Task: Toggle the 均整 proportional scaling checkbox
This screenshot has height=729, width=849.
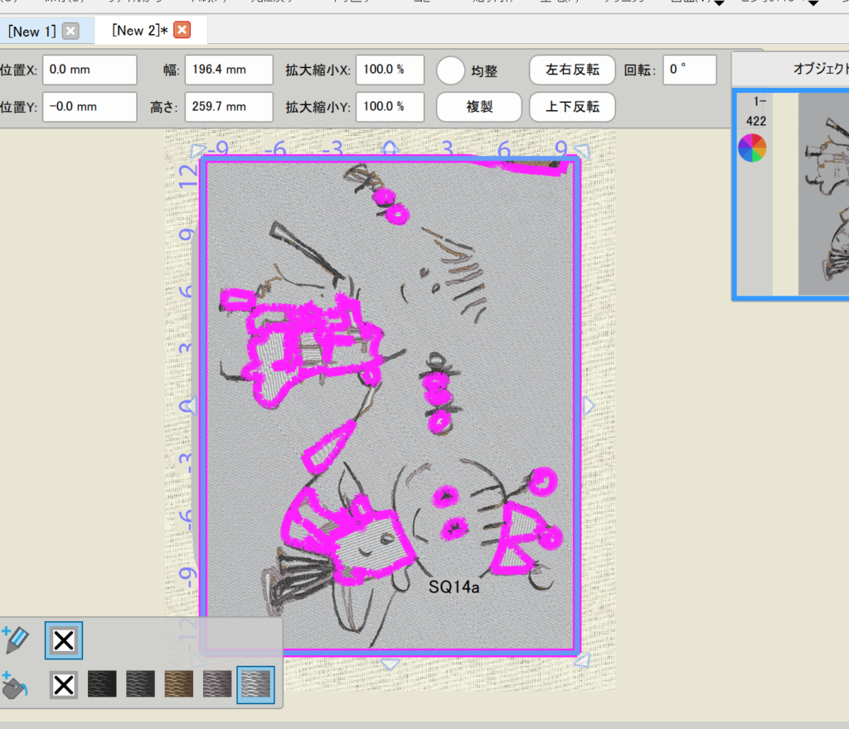Action: [451, 70]
